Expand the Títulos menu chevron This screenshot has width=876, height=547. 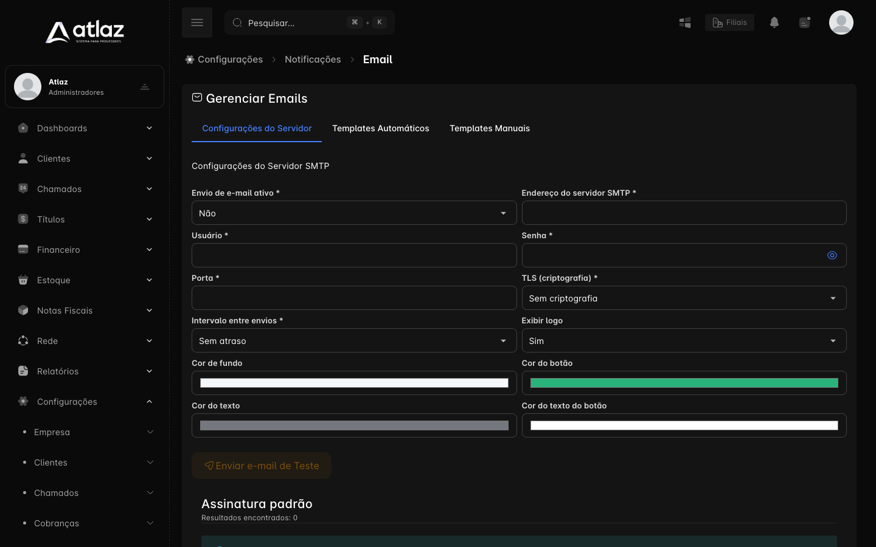click(x=149, y=219)
